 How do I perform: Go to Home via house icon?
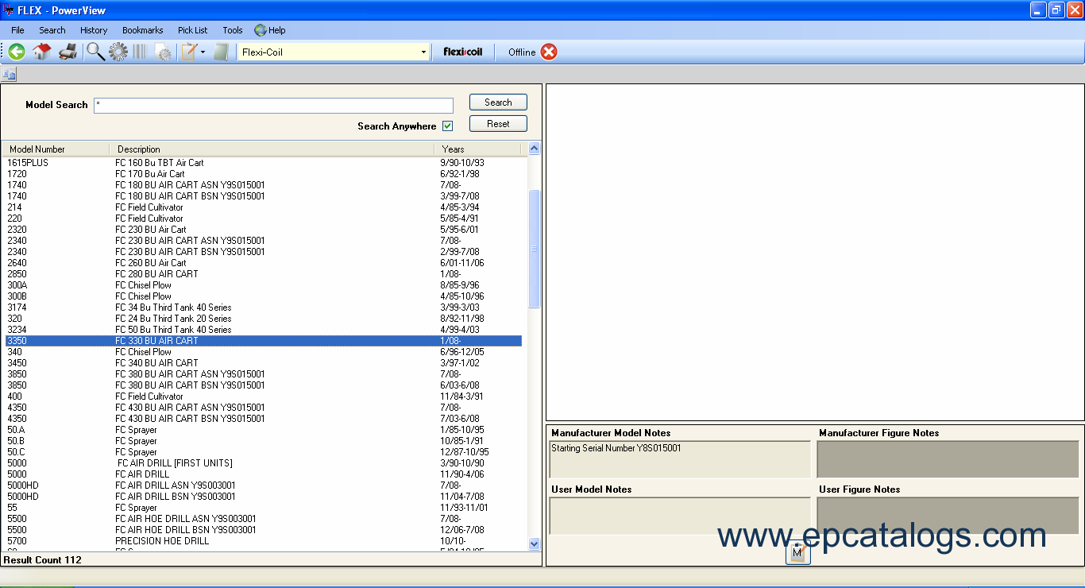point(42,52)
